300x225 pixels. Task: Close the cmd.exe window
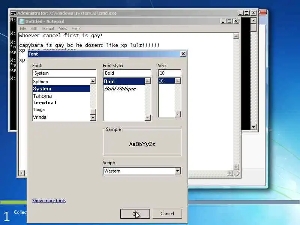point(253,13)
